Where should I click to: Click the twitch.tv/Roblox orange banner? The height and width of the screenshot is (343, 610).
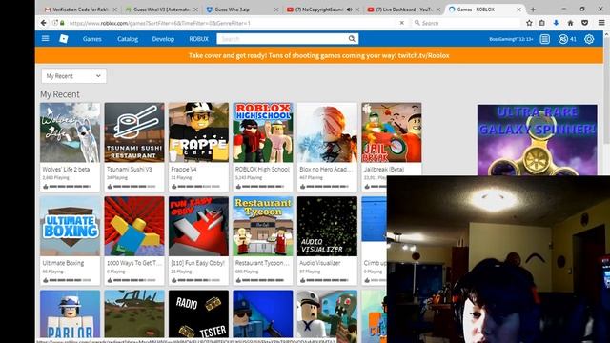(319, 55)
